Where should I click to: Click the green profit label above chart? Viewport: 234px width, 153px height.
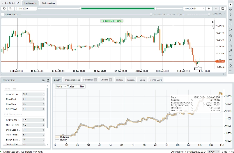(112, 21)
